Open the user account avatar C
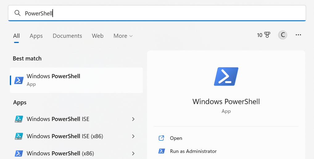This screenshot has height=159, width=314. [283, 35]
